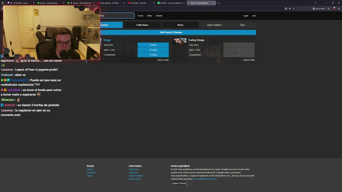
Task: Click chat username tintinS2
Action: 10,105
